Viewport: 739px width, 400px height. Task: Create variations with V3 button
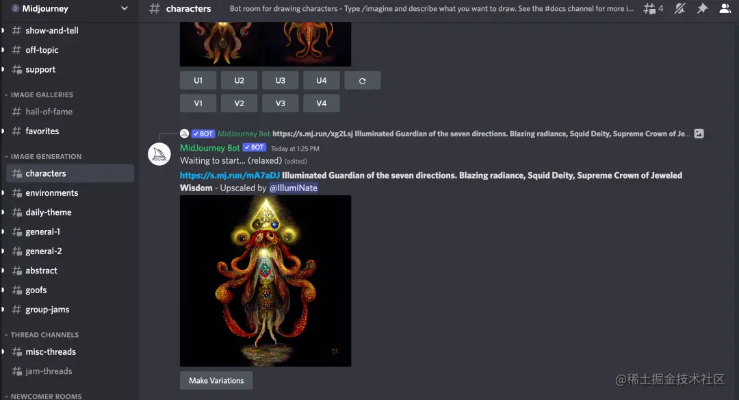click(280, 103)
